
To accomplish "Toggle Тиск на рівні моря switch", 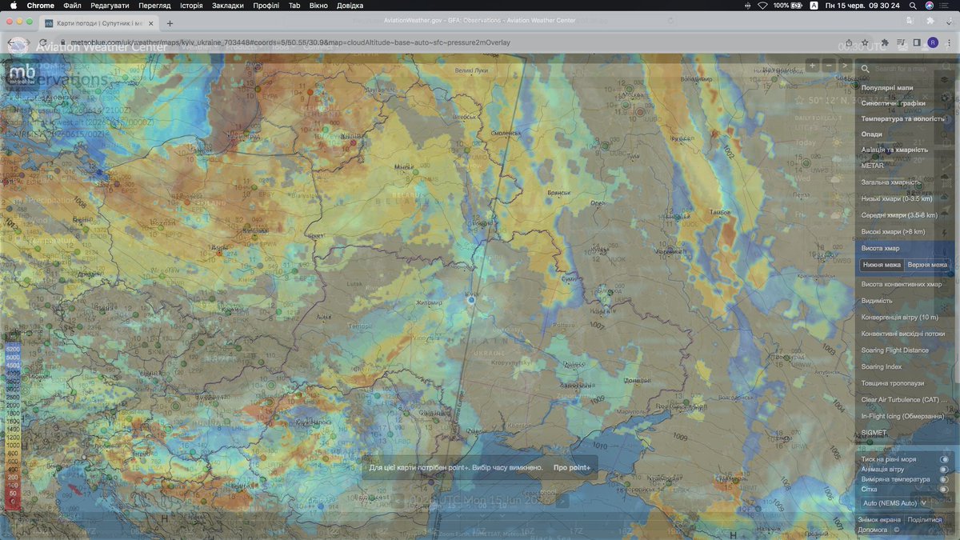I will (x=944, y=459).
